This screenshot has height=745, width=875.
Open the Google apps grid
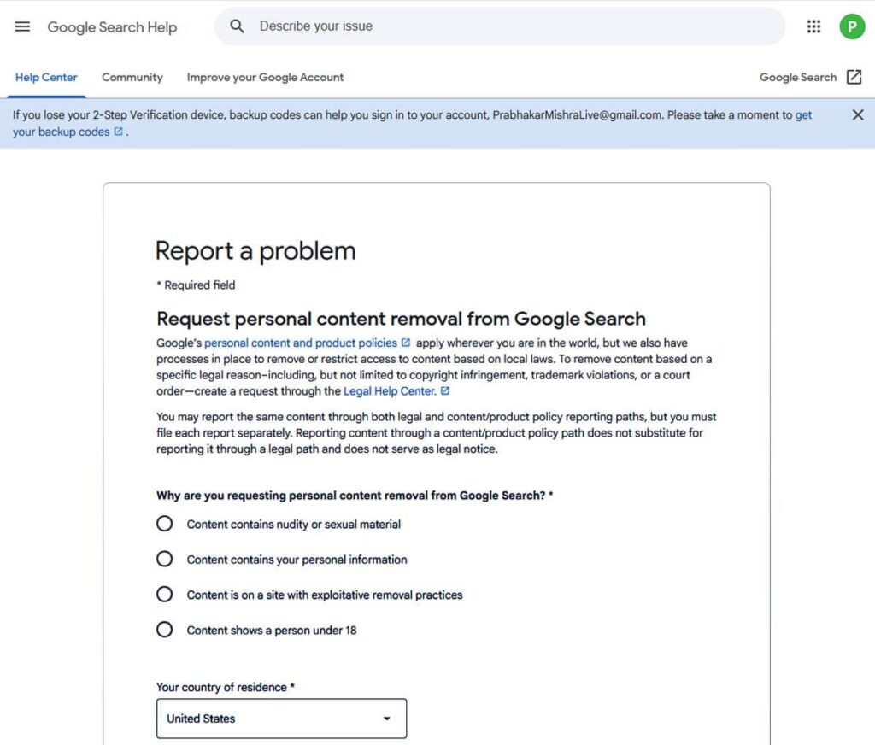(x=813, y=26)
